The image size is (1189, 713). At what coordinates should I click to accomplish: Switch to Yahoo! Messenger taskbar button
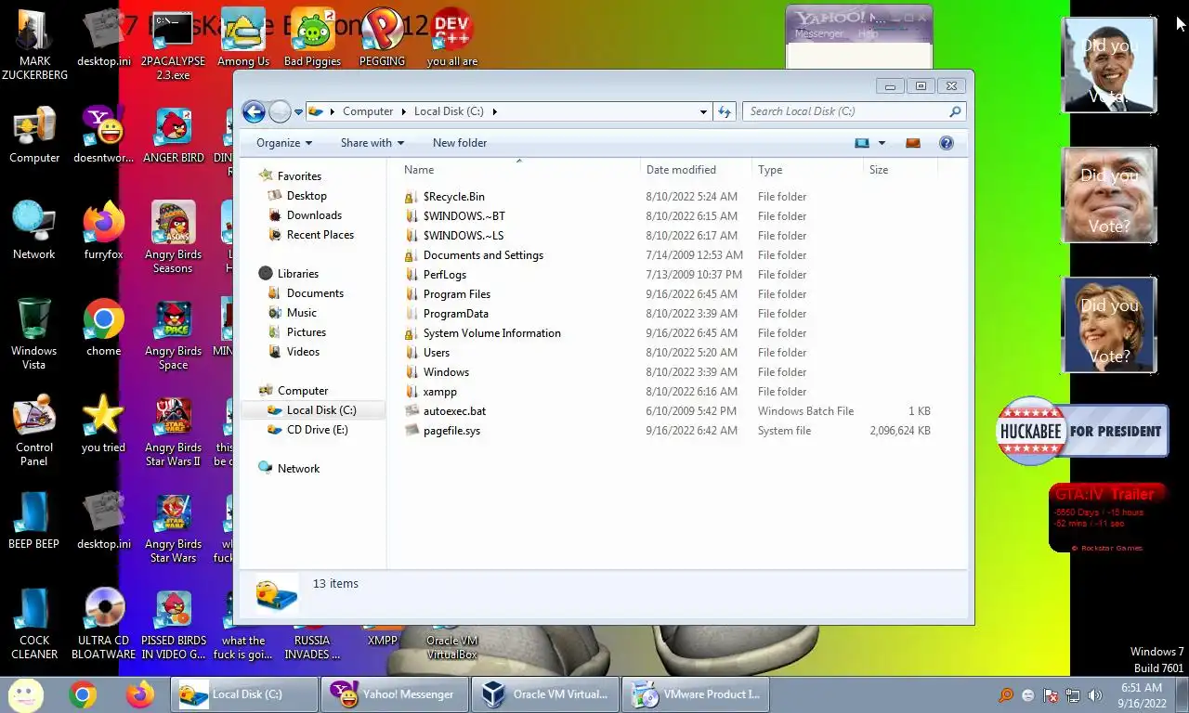tap(395, 694)
